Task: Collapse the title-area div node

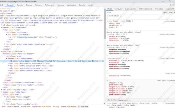Action: click(5, 32)
